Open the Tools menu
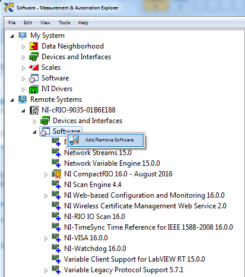 tap(64, 22)
